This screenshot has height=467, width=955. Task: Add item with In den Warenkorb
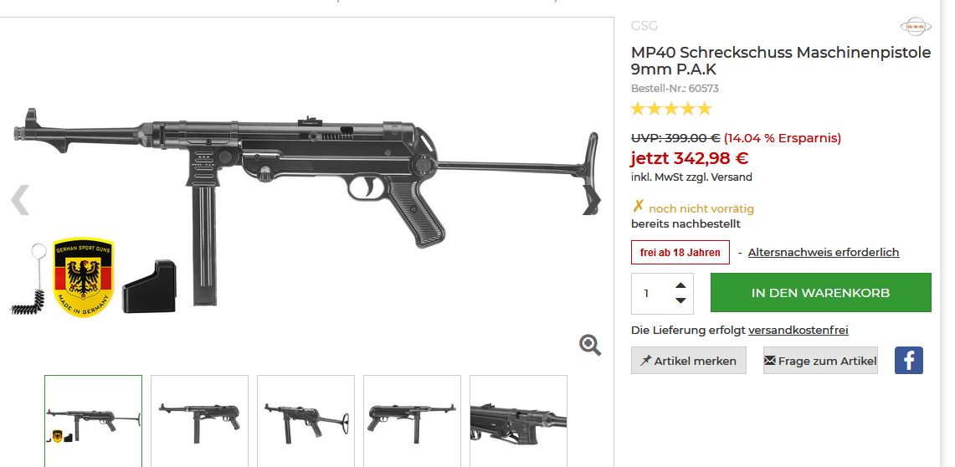tap(820, 293)
